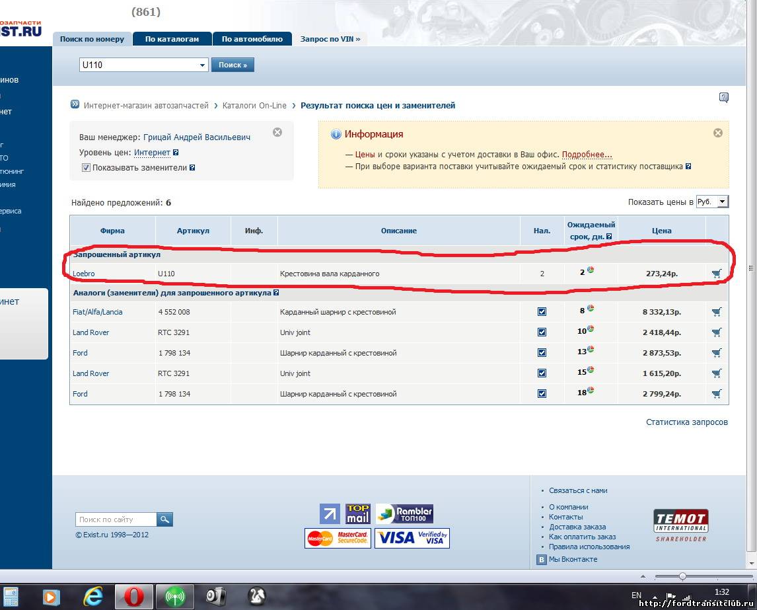Open statistics pie icon beside 13 days
Image resolution: width=757 pixels, height=610 pixels.
pos(591,349)
